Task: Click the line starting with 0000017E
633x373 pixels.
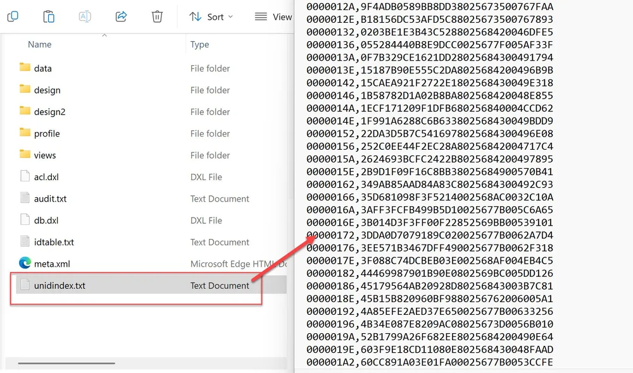Action: point(430,260)
